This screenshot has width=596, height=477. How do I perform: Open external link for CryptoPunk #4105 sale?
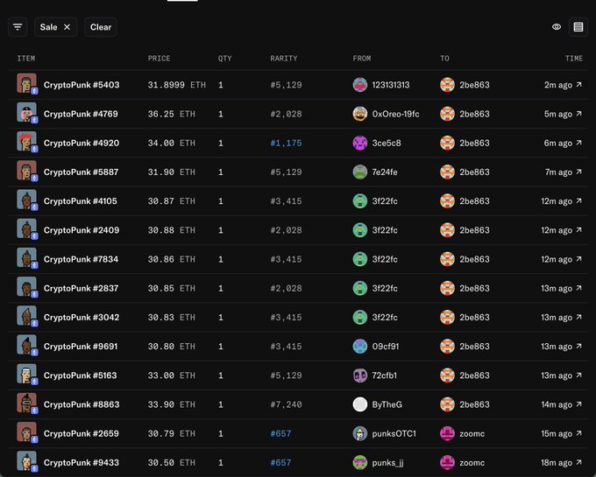tap(578, 200)
